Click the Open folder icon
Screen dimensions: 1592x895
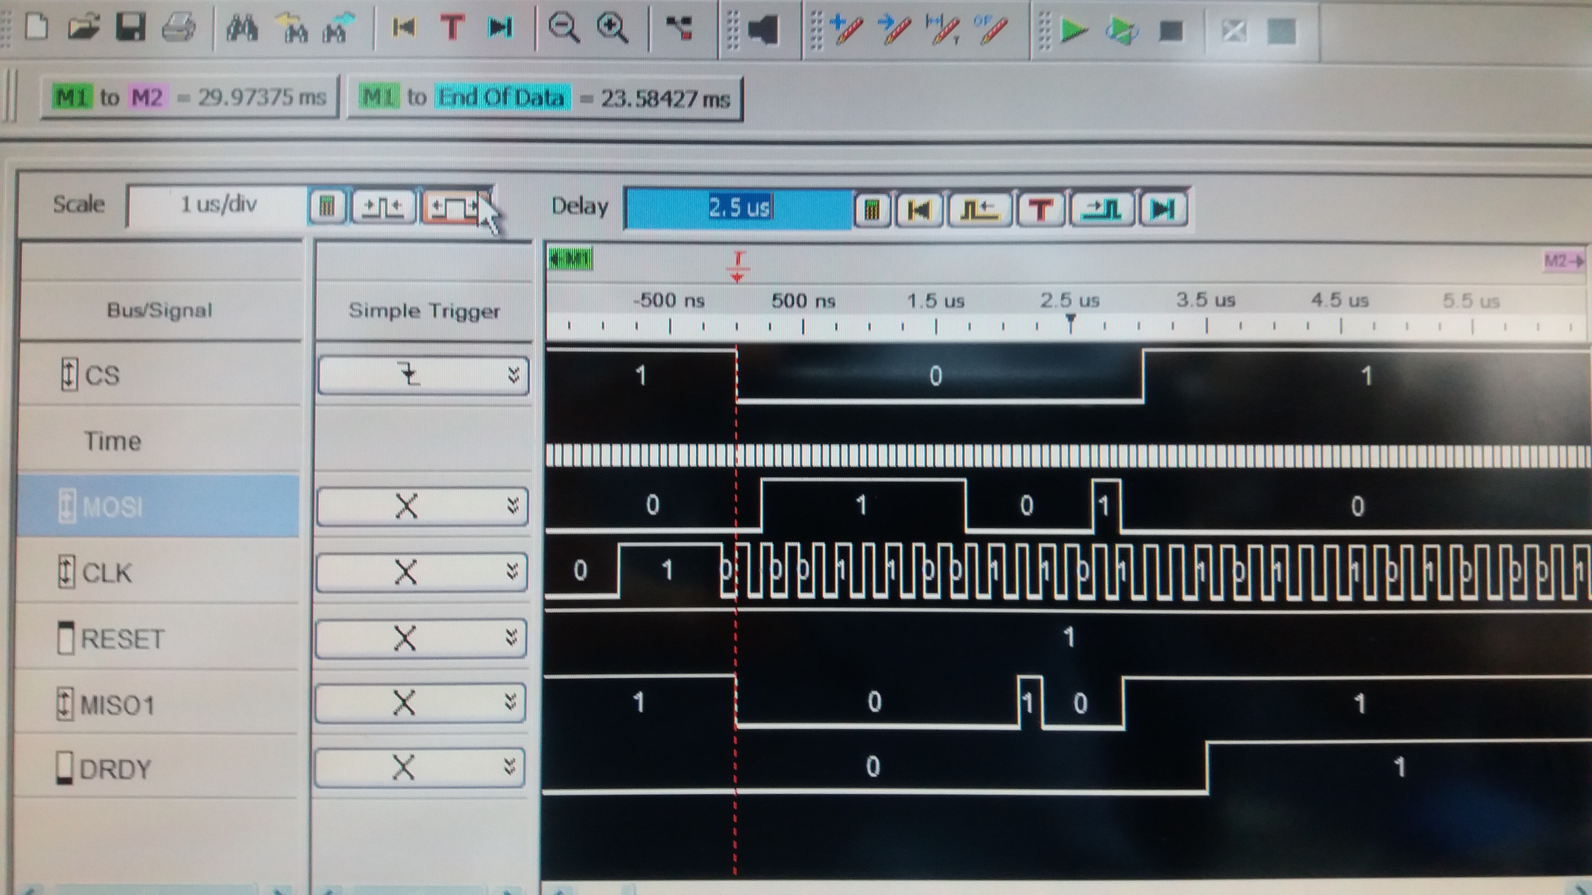point(83,28)
